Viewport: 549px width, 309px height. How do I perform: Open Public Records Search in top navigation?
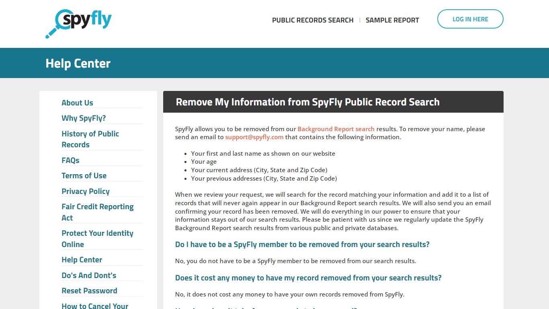(x=313, y=20)
